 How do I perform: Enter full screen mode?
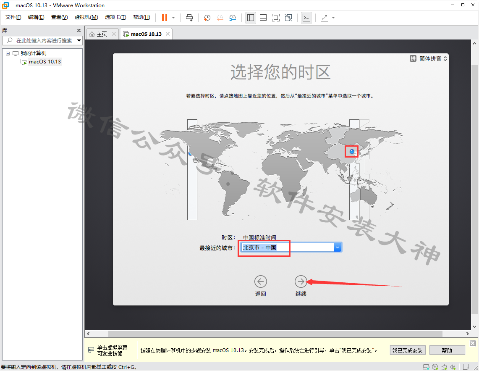275,18
